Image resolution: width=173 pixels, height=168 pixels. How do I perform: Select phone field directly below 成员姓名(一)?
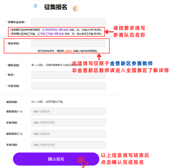[68, 123]
